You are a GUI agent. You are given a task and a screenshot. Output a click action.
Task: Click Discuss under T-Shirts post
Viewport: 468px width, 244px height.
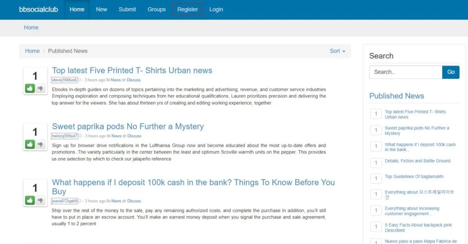pos(133,80)
